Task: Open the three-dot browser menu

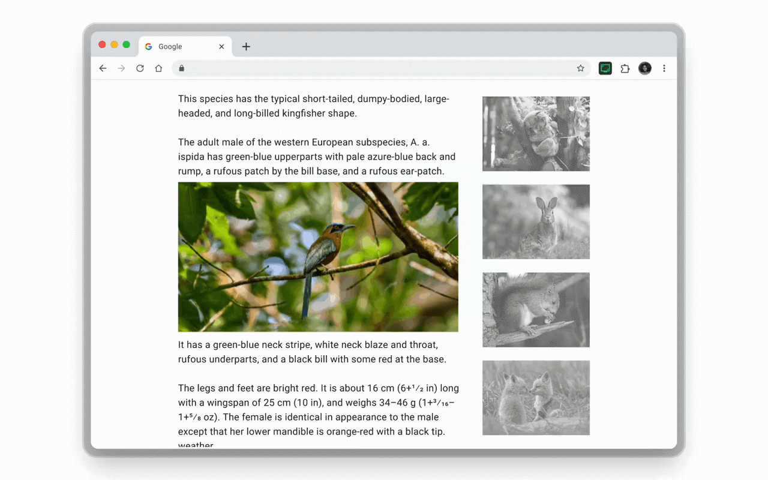Action: tap(664, 68)
